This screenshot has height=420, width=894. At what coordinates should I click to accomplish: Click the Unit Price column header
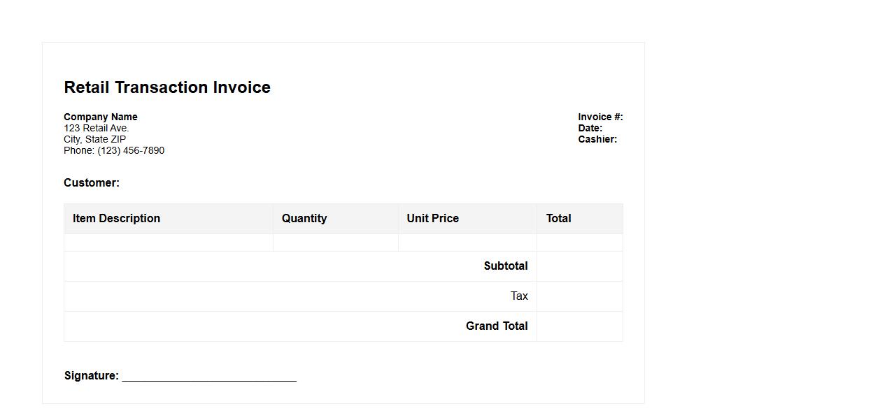pos(433,218)
